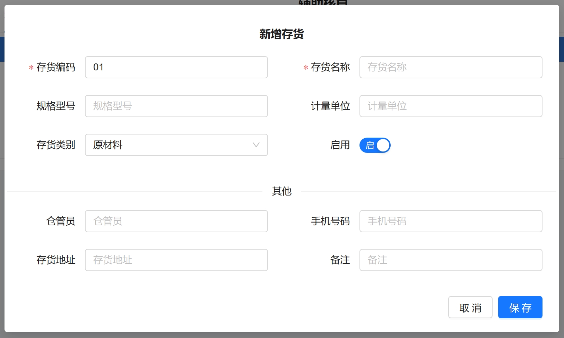
Task: Click the required 存货编码 field label
Action: pyautogui.click(x=55, y=67)
